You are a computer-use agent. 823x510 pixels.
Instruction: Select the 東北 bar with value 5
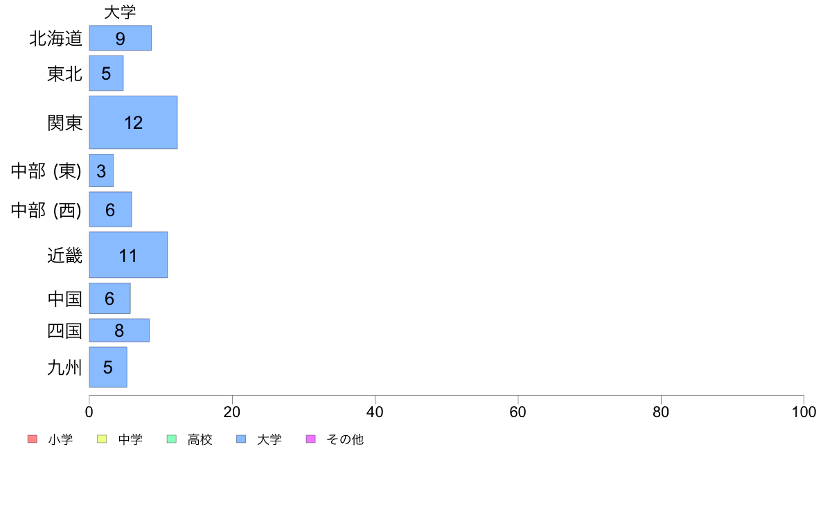tap(106, 73)
